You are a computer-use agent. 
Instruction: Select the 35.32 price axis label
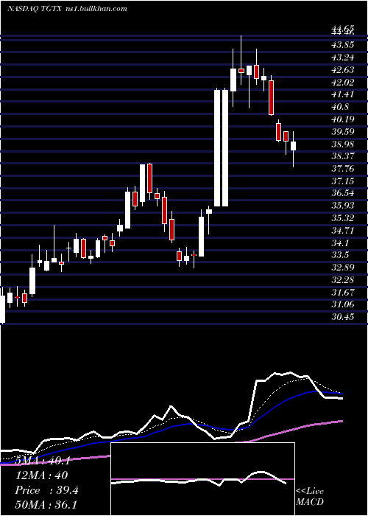click(x=342, y=218)
